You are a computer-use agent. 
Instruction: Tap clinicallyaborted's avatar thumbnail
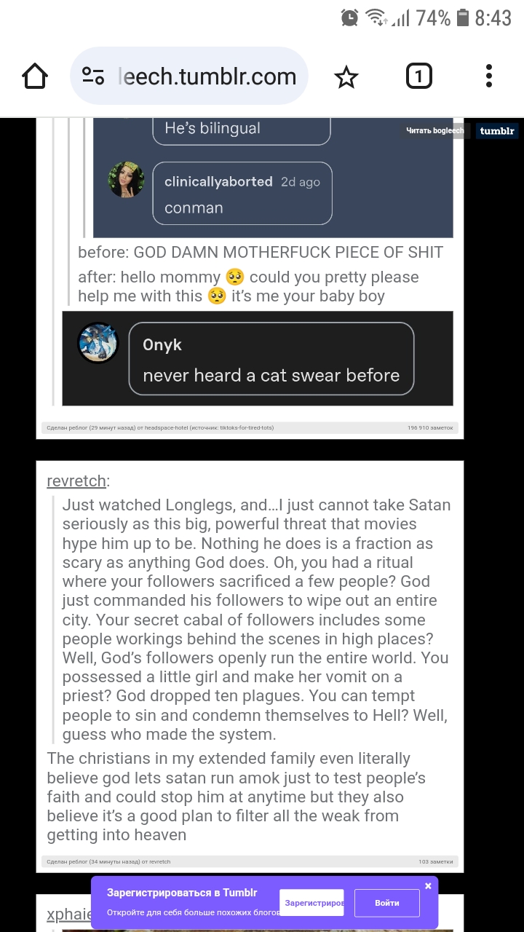[127, 179]
